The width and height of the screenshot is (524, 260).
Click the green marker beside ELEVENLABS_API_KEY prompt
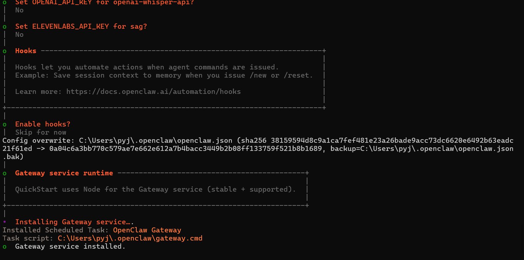[x=5, y=27]
